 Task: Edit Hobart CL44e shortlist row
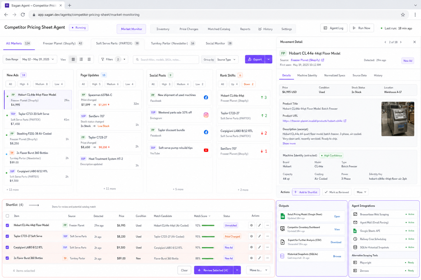tap(259, 225)
